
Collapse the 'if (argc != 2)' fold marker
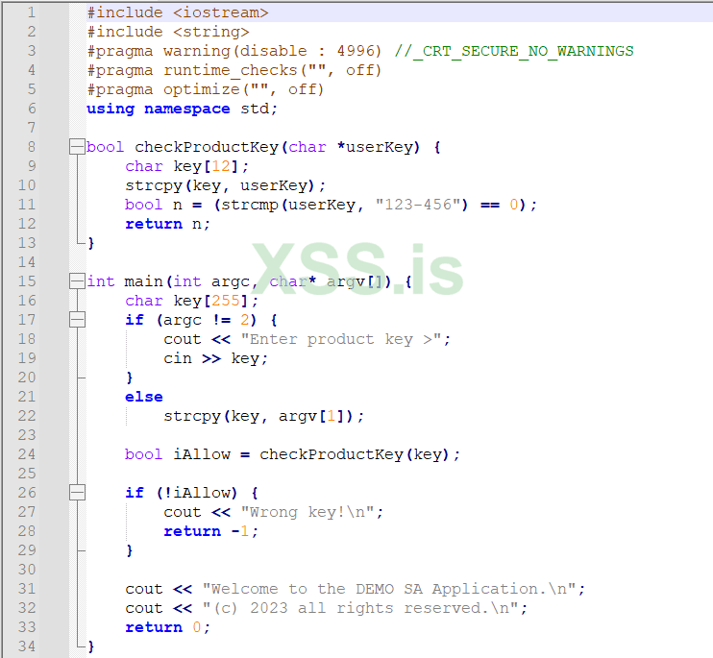coord(77,320)
